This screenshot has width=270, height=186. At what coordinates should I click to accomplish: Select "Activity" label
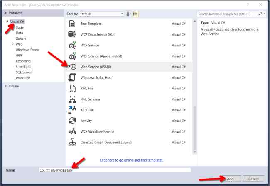[x=86, y=121]
